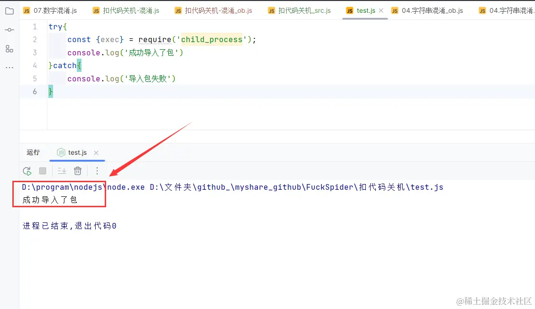Open the Structure tool window icon

point(9,49)
